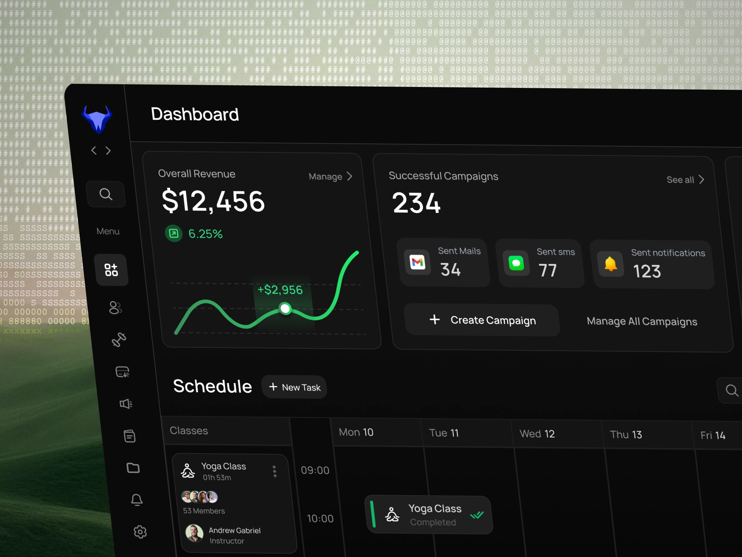This screenshot has height=557, width=742.
Task: Click the member avatars group in Yoga Class
Action: (x=200, y=497)
